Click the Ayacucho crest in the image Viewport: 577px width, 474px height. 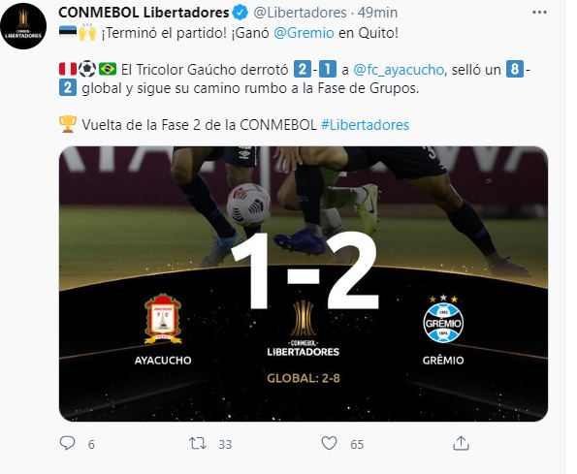(163, 319)
